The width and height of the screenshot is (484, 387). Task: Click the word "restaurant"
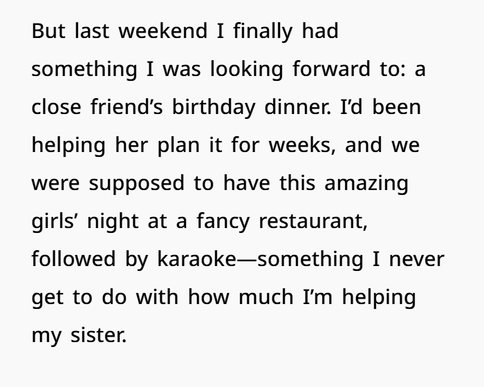point(311,222)
